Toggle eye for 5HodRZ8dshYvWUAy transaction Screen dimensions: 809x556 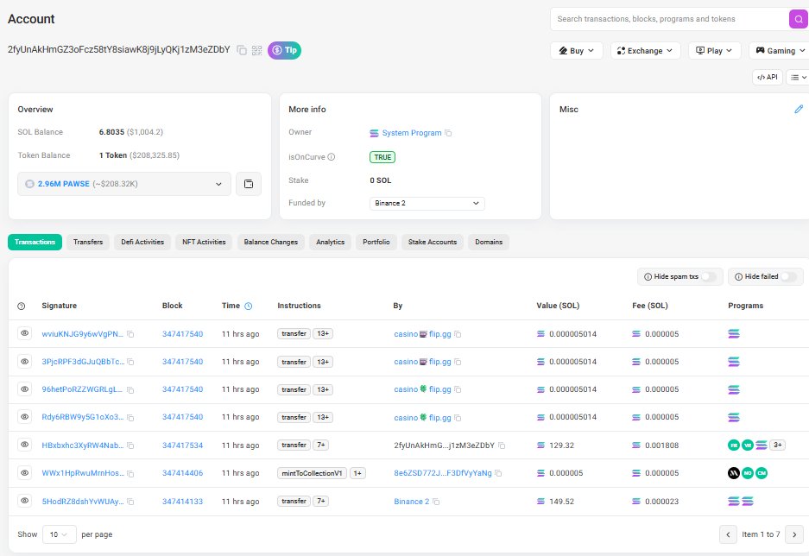coord(24,501)
